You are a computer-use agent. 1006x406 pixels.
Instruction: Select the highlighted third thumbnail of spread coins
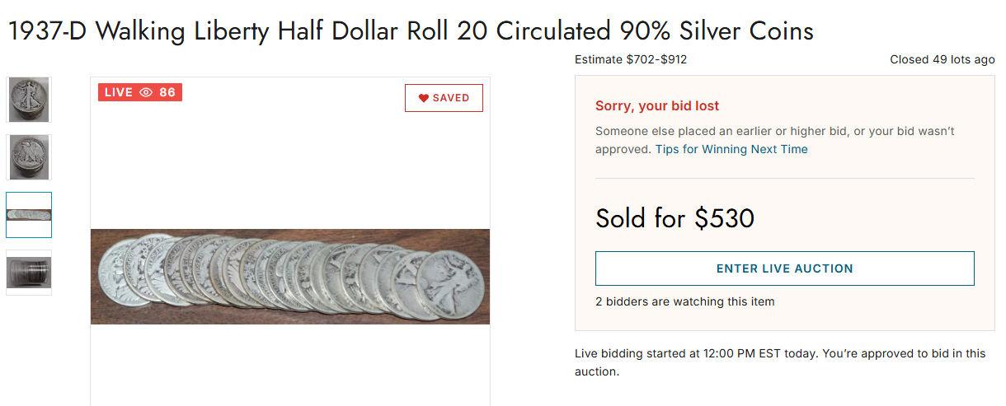[29, 215]
